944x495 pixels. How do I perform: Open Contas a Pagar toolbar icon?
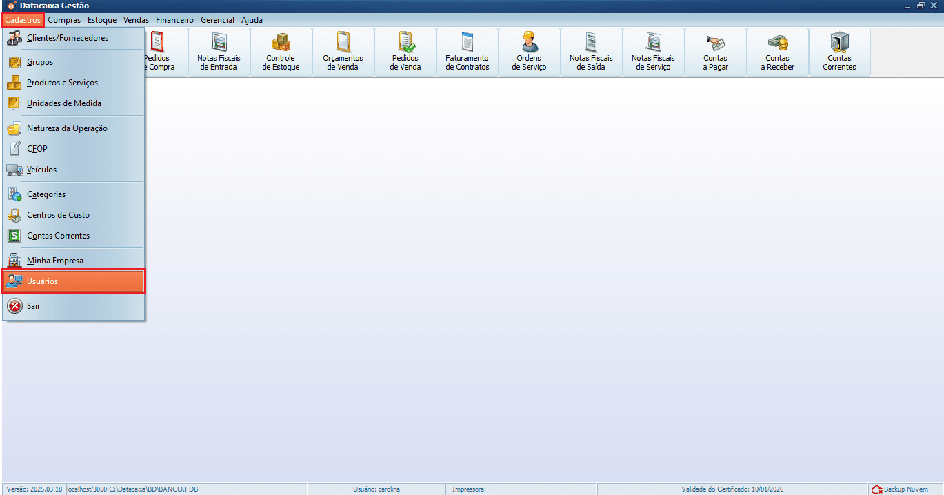715,52
